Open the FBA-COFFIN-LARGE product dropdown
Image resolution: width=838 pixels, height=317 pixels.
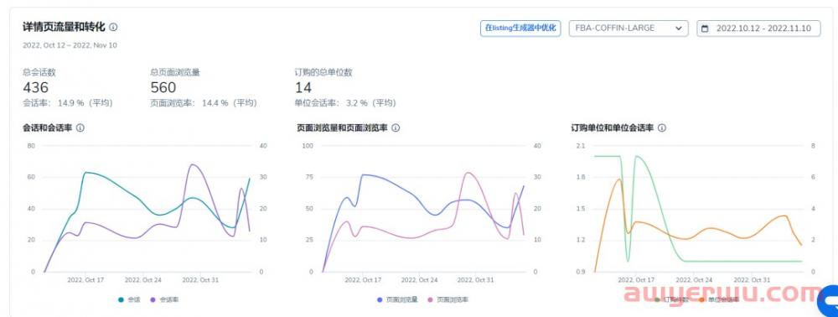628,29
